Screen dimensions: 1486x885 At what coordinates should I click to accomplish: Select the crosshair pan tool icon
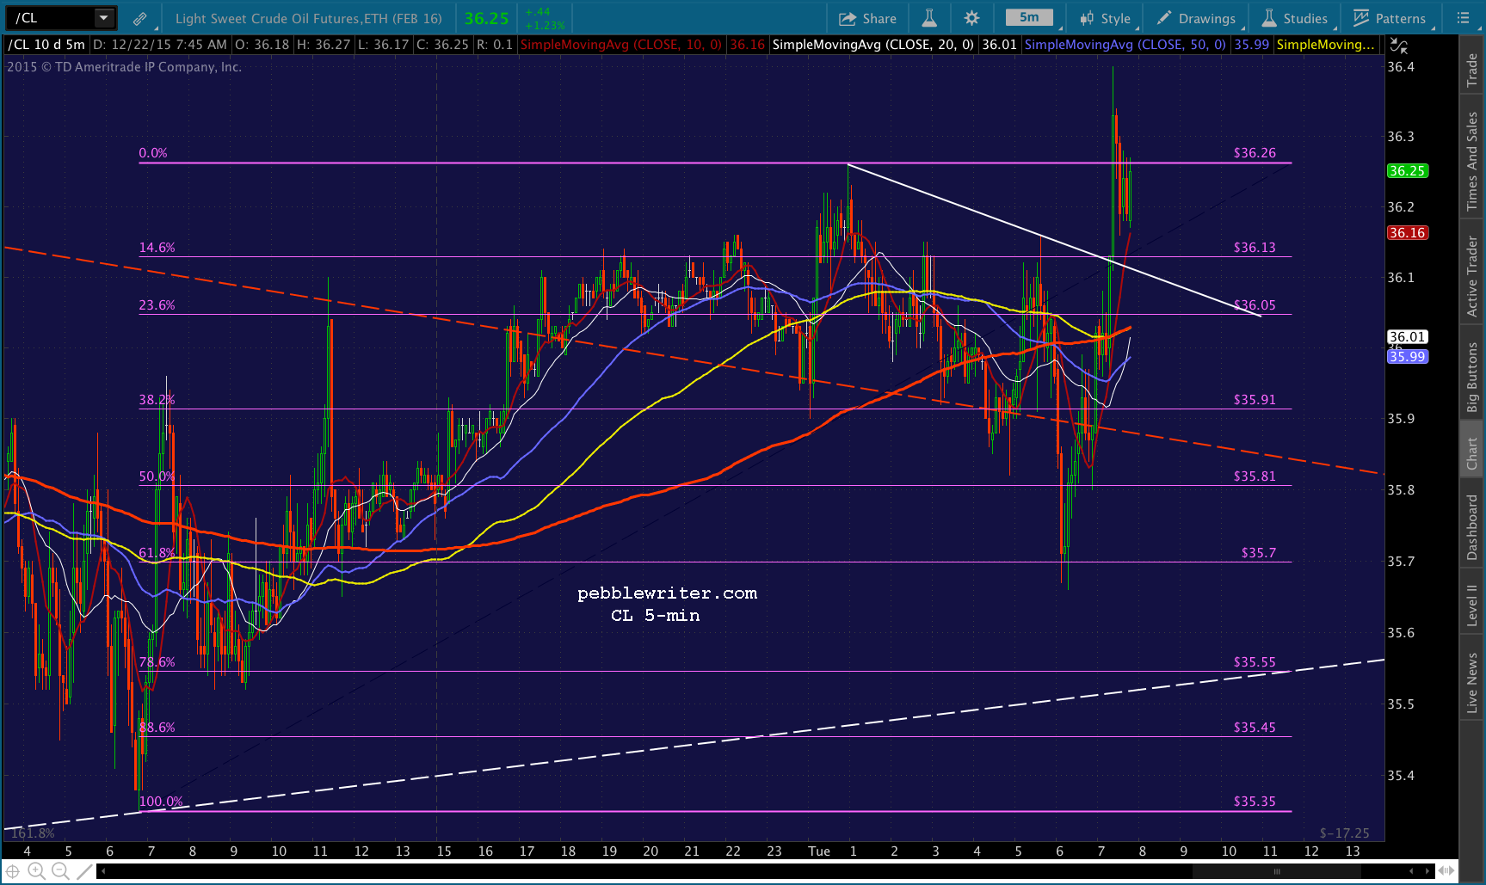(x=13, y=871)
